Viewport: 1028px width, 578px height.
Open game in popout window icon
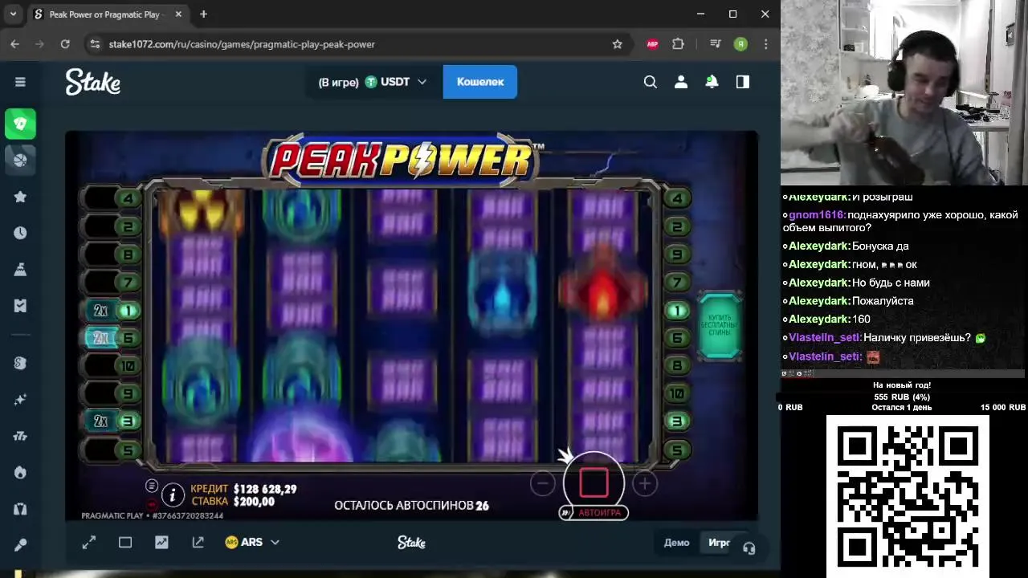tap(198, 543)
